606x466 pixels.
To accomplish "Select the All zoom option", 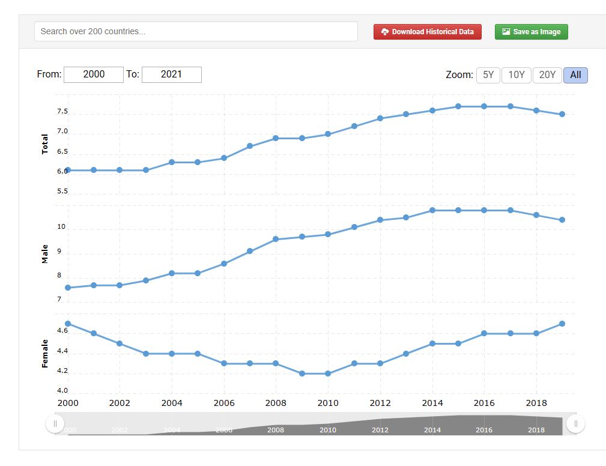I will (x=575, y=75).
